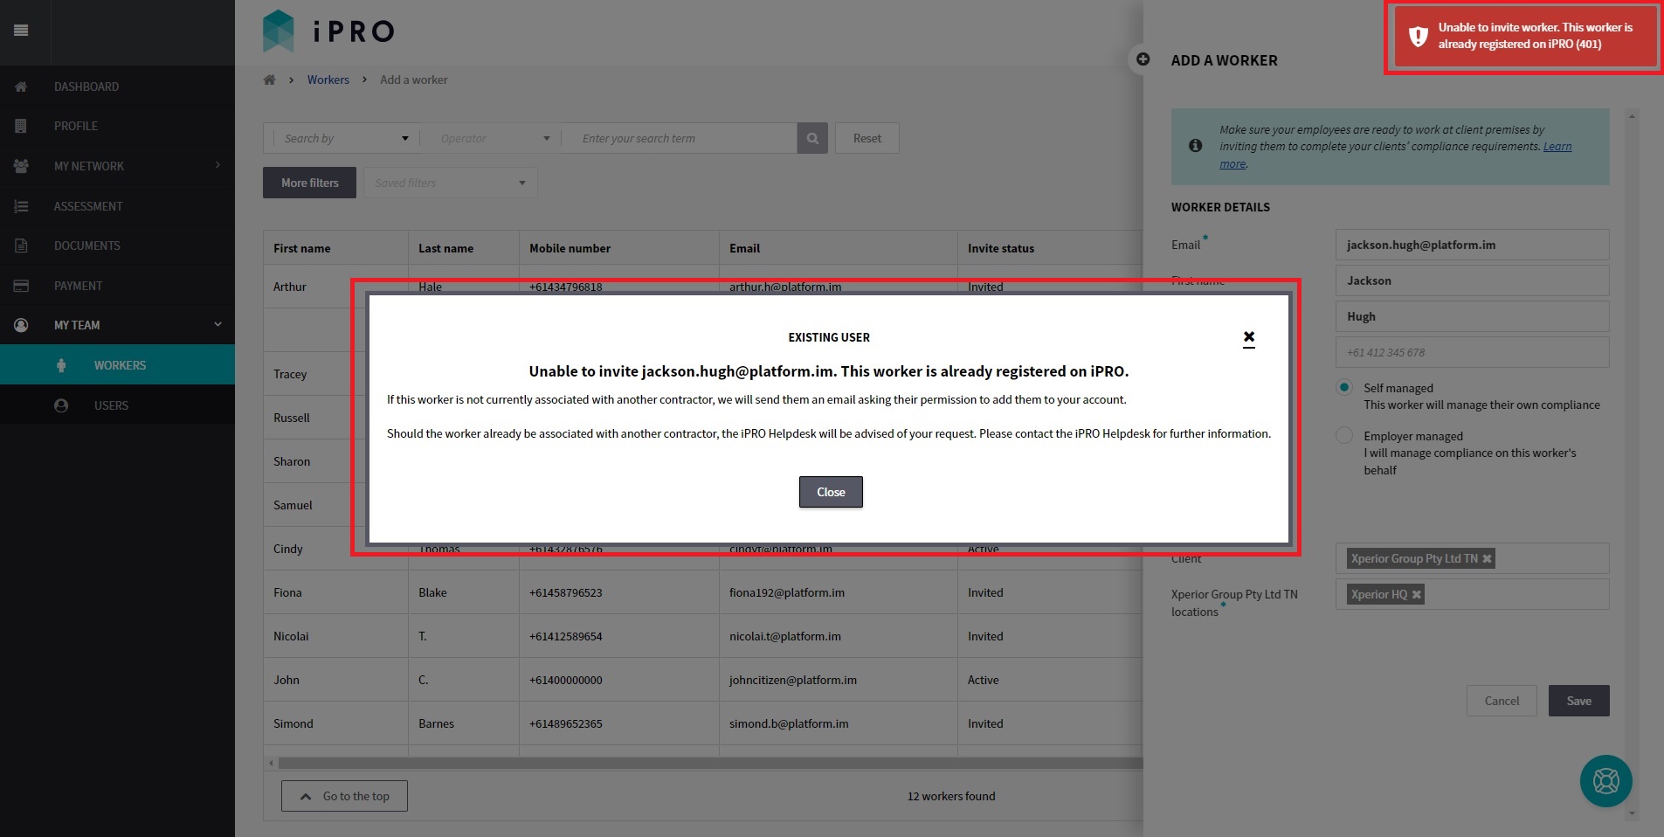The height and width of the screenshot is (837, 1664).
Task: Click the Go to the top button
Action: click(344, 796)
